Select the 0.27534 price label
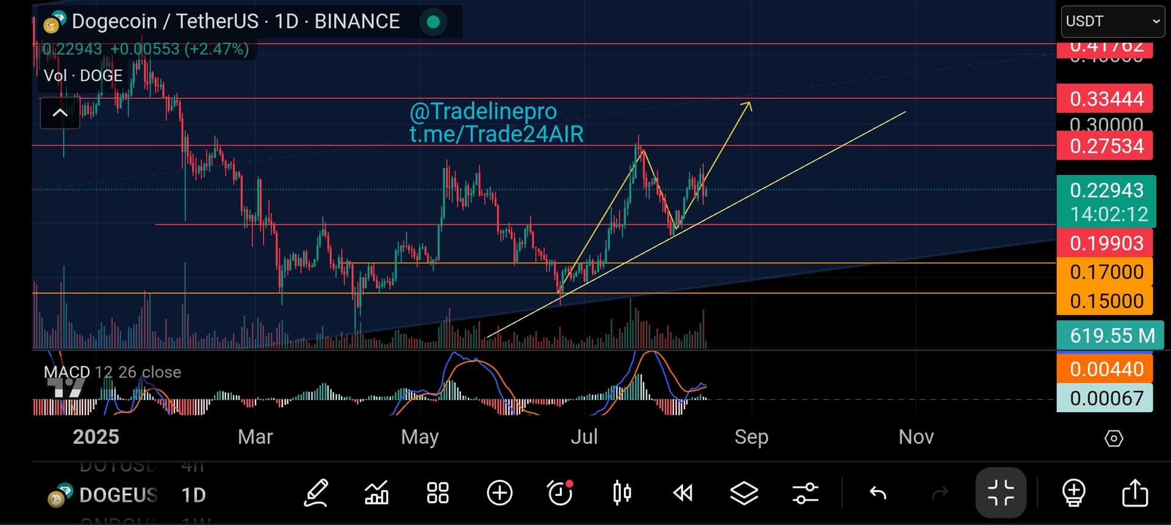 pos(1105,146)
